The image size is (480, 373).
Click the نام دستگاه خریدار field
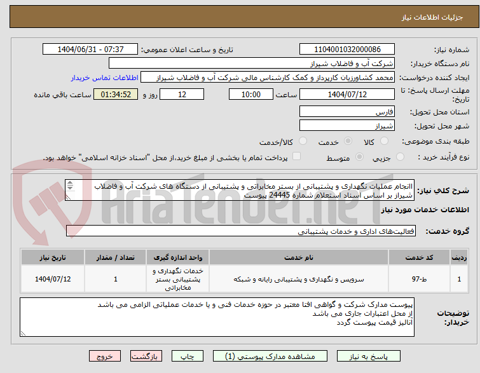click(252, 64)
